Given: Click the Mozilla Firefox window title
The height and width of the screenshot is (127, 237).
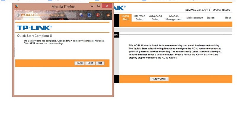Looking at the screenshot, I should point(63,7).
